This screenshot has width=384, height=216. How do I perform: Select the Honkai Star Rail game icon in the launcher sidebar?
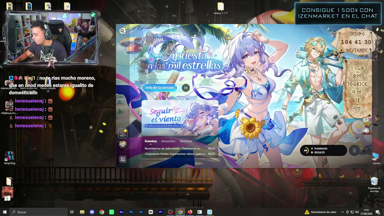[123, 133]
